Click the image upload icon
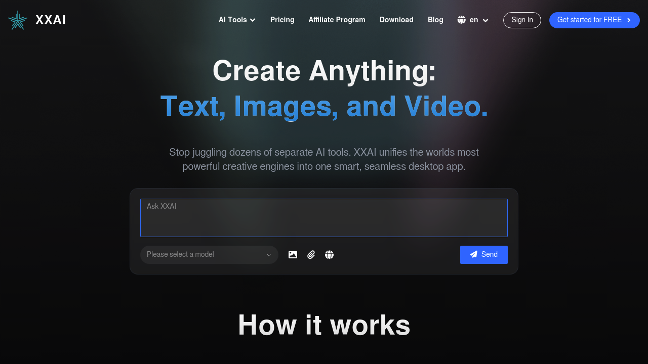 [293, 255]
